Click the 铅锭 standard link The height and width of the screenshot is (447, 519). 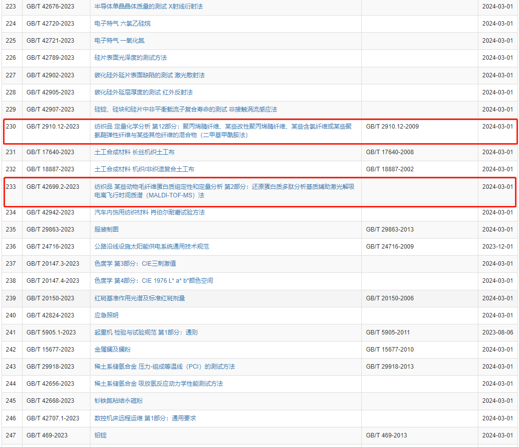point(100,435)
